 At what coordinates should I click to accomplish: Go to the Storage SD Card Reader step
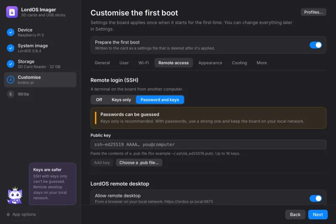tap(40, 64)
